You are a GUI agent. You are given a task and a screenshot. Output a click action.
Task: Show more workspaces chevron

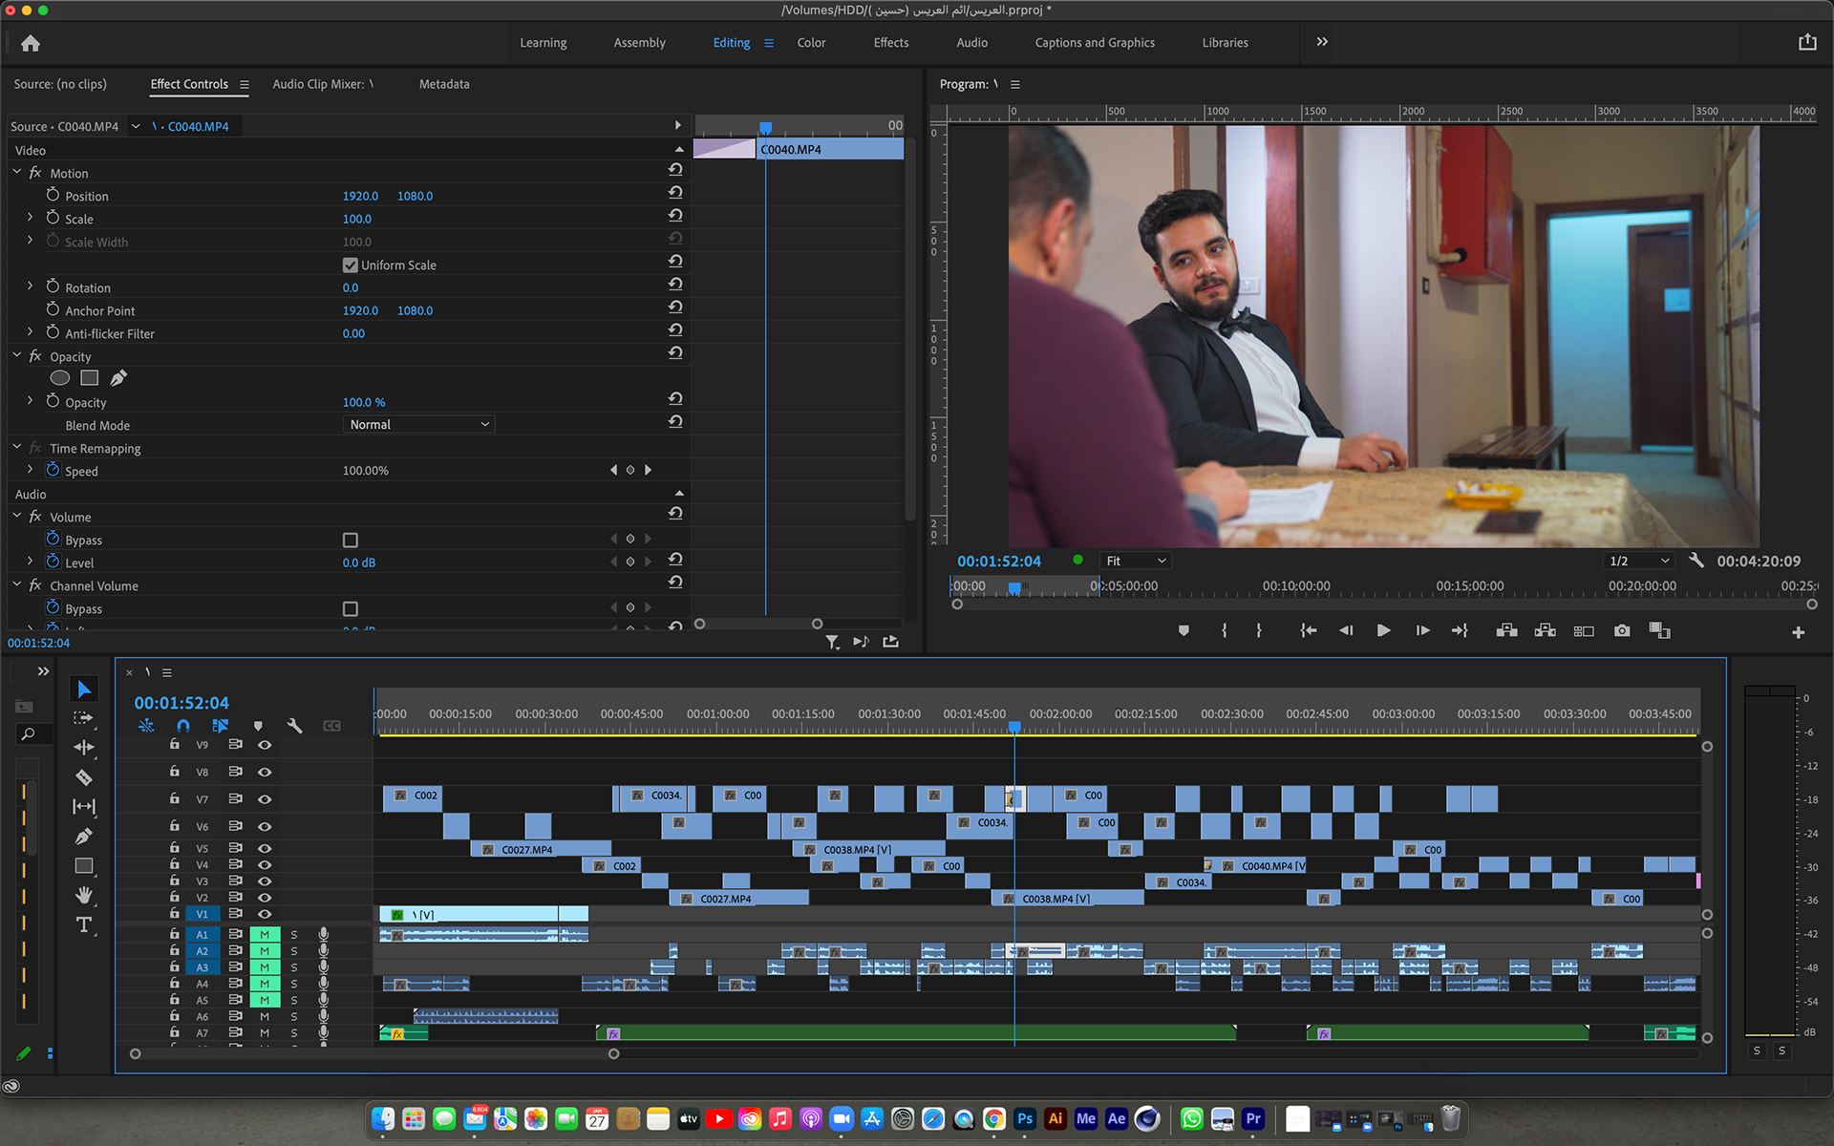pyautogui.click(x=1322, y=42)
